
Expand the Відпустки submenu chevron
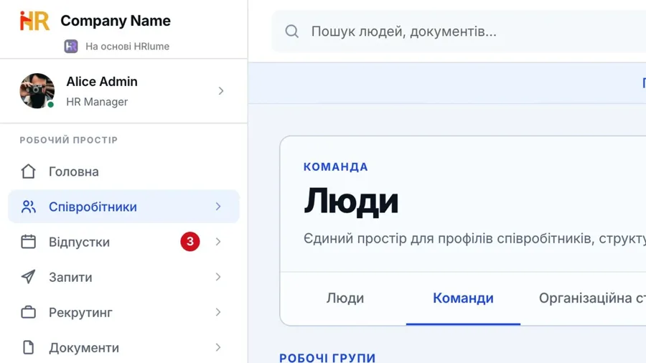point(218,242)
